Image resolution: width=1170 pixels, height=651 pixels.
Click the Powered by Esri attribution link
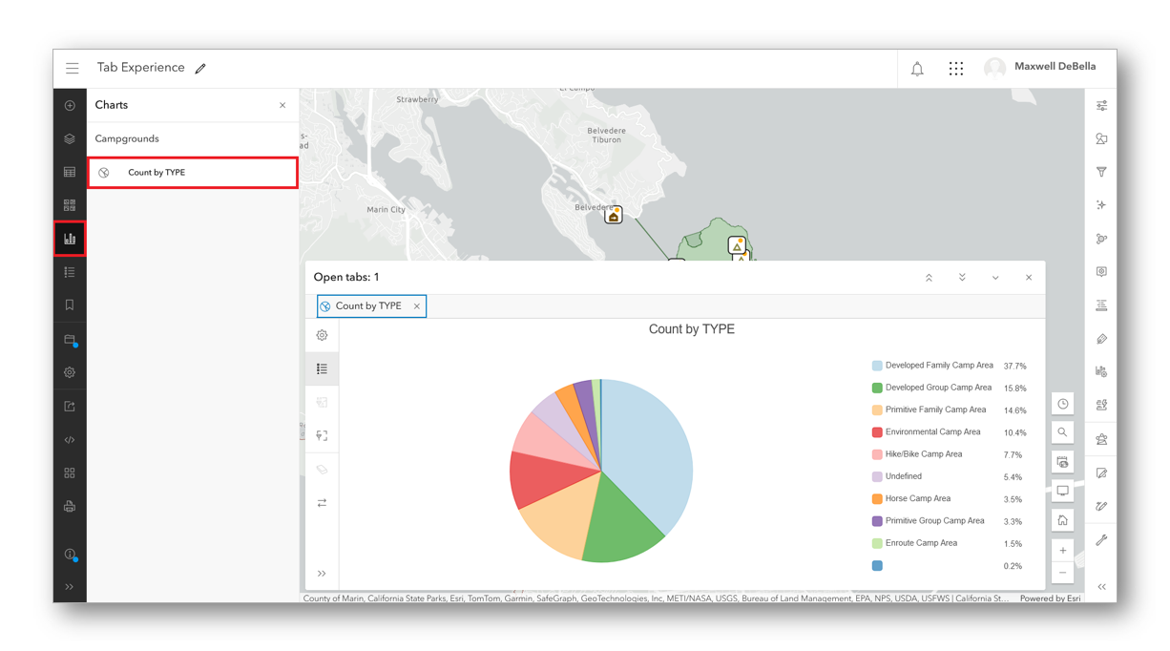click(1050, 598)
